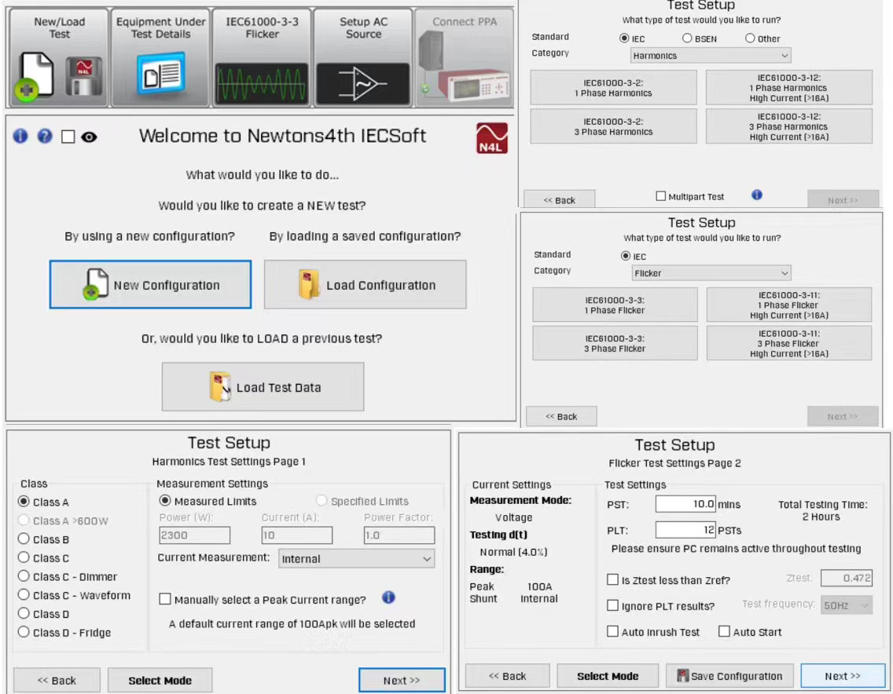This screenshot has width=893, height=694.
Task: Select the Class B radio button
Action: (24, 539)
